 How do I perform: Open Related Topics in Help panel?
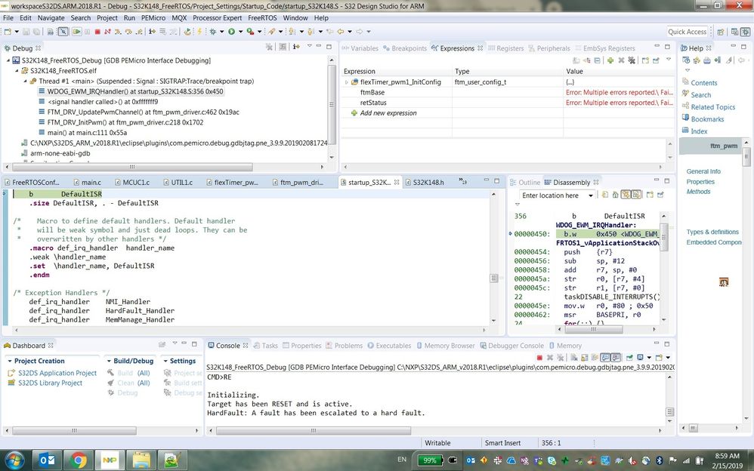tap(712, 107)
